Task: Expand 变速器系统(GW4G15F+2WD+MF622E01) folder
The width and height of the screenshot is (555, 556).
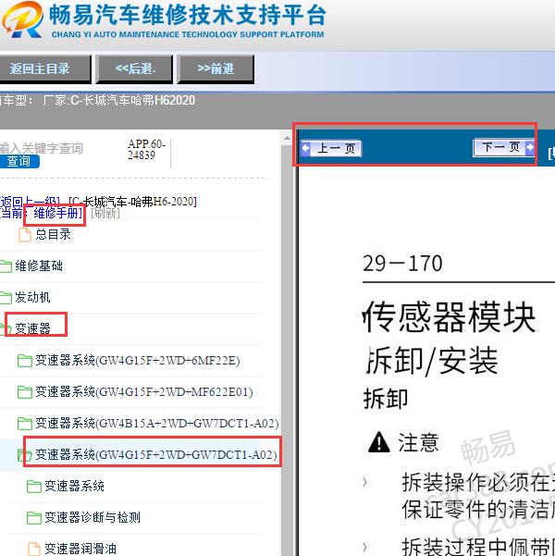Action: click(x=144, y=392)
